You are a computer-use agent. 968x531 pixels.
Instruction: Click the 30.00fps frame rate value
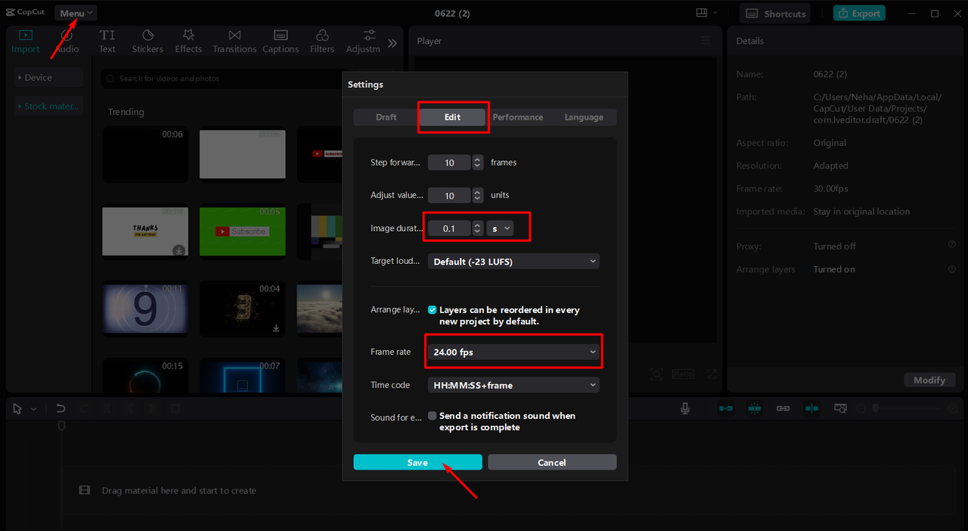pyautogui.click(x=830, y=188)
